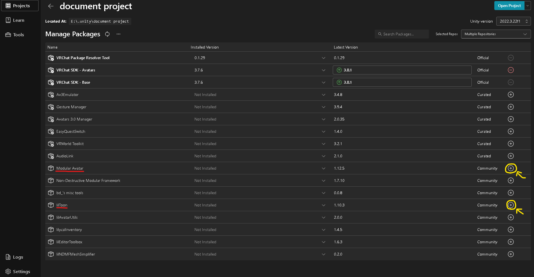
Task: Select the lilEditorToolbox row name
Action: click(69, 242)
